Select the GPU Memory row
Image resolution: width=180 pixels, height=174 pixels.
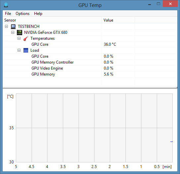click(43, 74)
